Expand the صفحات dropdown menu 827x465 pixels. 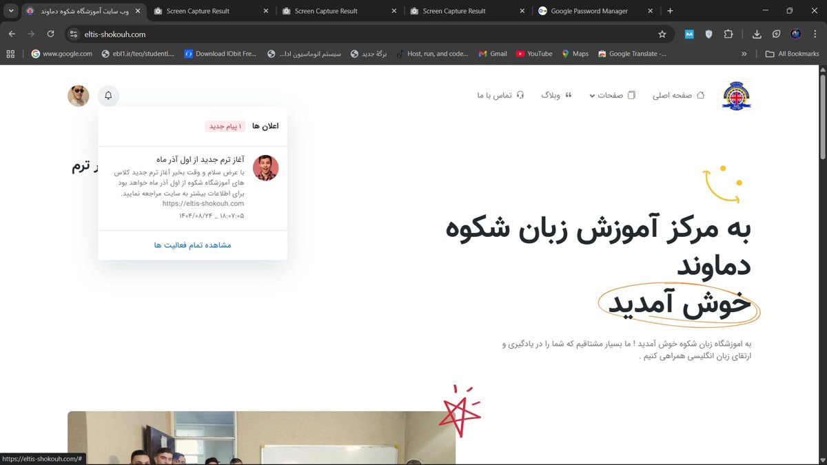(612, 95)
